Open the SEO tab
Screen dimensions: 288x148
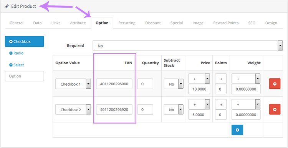(x=252, y=23)
